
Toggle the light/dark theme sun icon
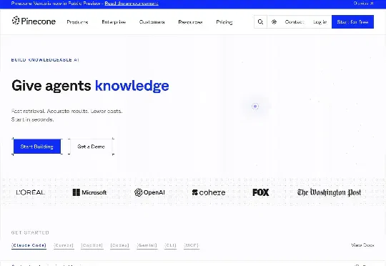tap(274, 22)
